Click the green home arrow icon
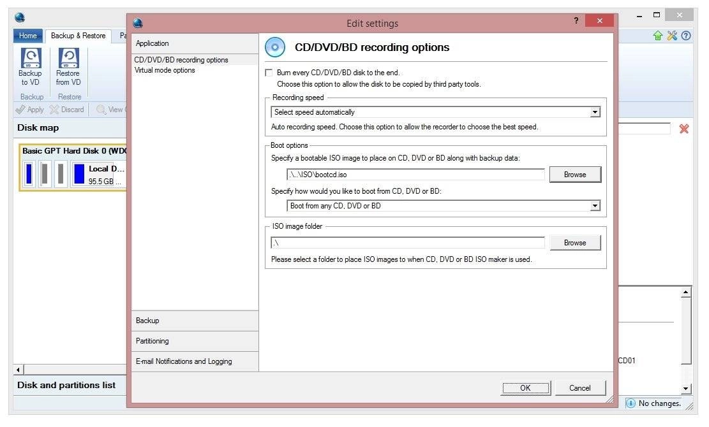The height and width of the screenshot is (427, 709). 658,36
